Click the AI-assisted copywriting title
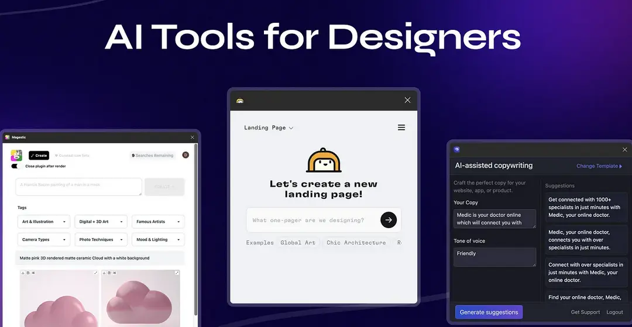Image resolution: width=632 pixels, height=327 pixels. [x=494, y=166]
